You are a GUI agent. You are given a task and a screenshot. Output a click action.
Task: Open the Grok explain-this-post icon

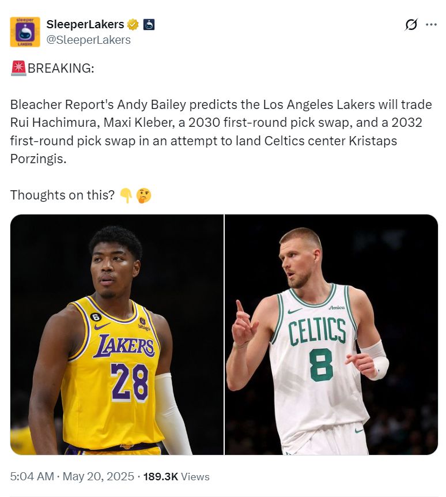[x=411, y=24]
